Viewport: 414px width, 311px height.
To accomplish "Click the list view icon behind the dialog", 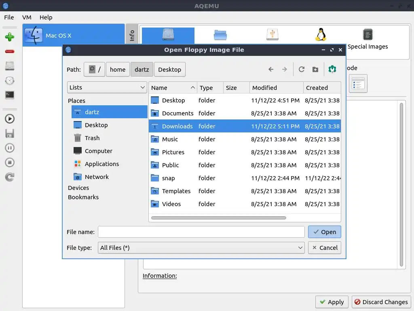I will (358, 83).
